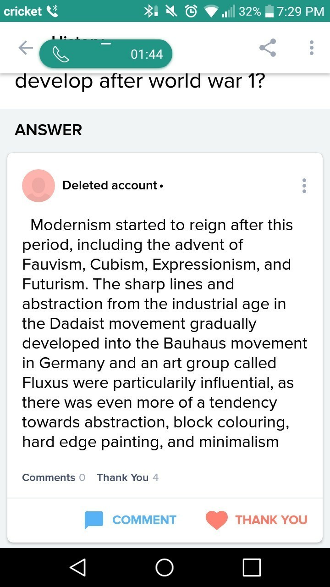
Task: Return to call via 01:44 timer
Action: coord(147,55)
